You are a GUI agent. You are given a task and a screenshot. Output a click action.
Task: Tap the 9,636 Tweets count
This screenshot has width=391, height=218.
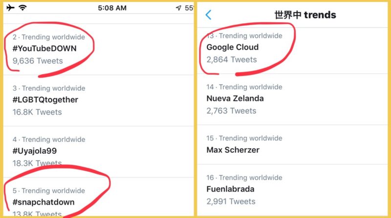(x=38, y=61)
